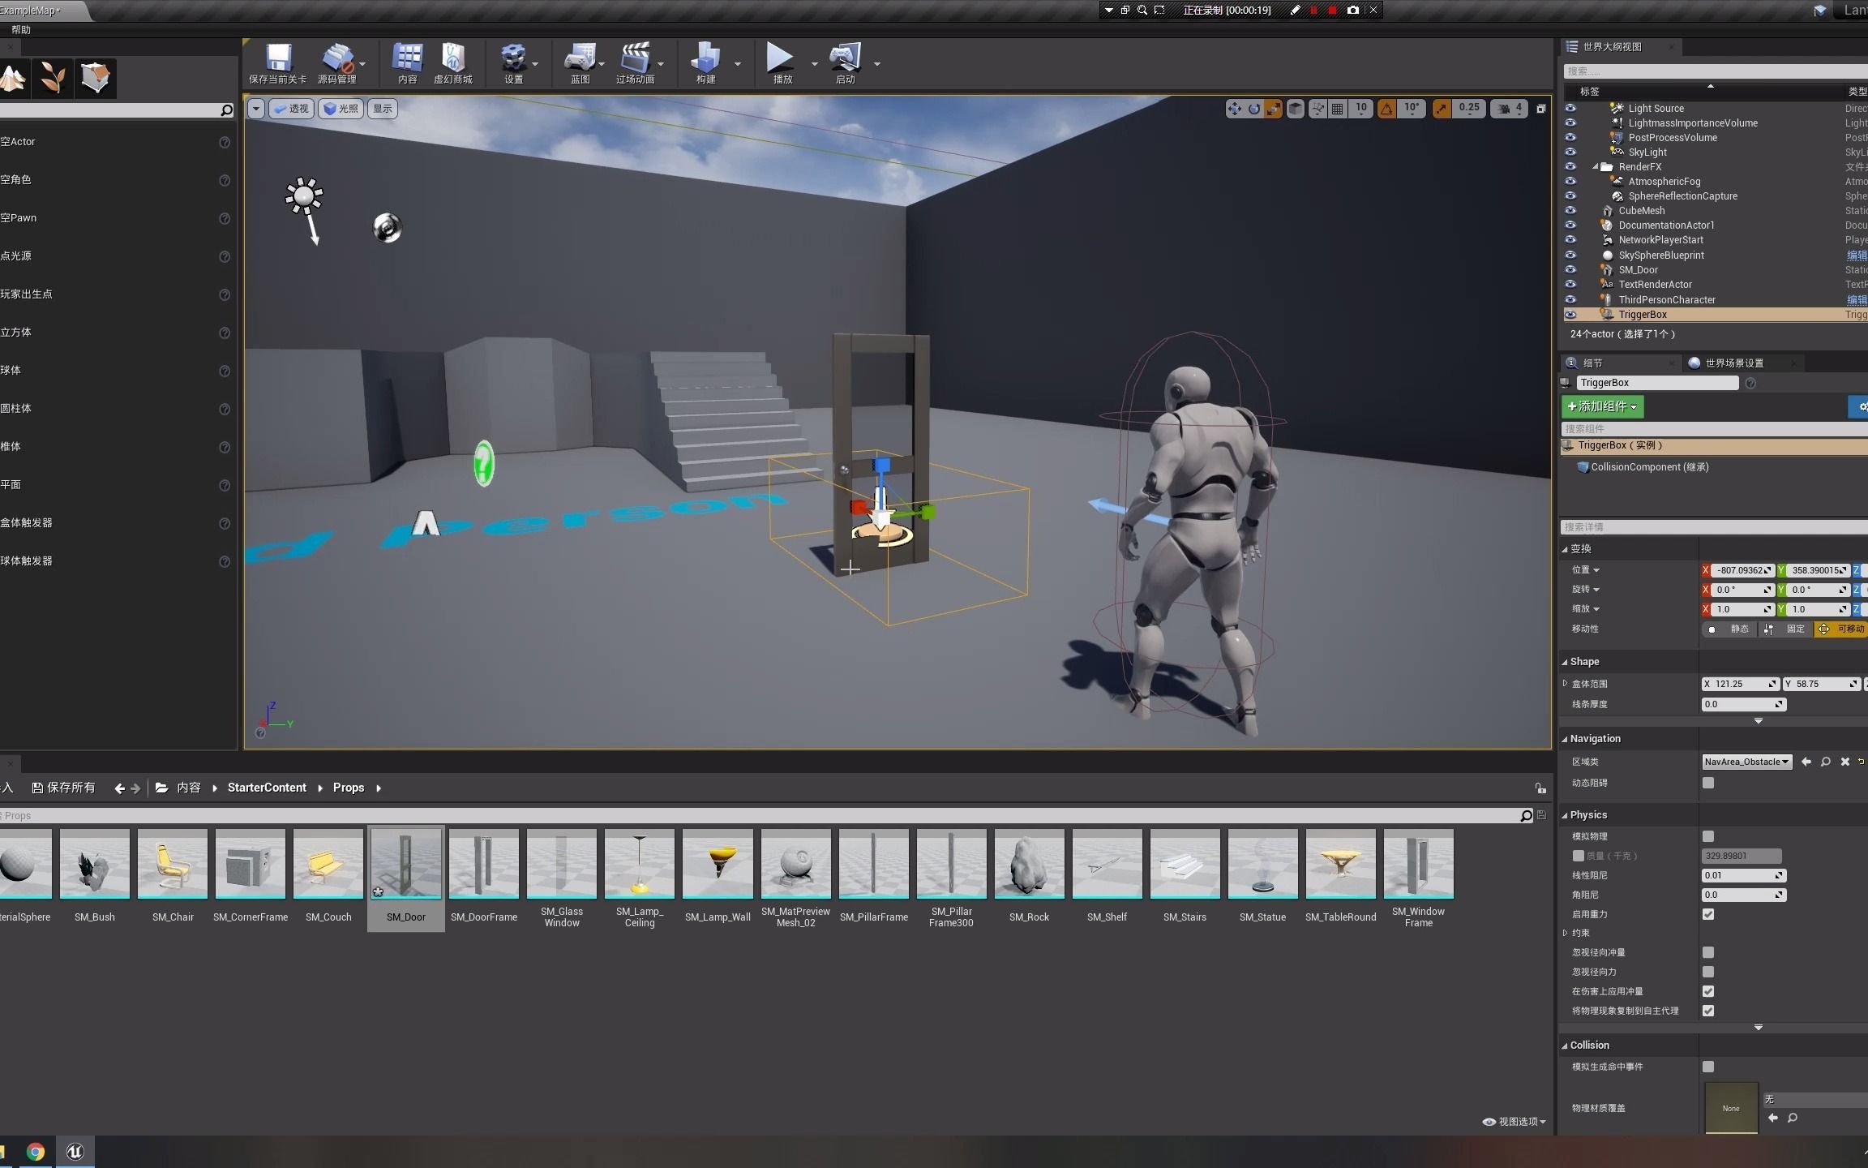Collapse the RenderFX folder in the World Outliner

(x=1596, y=166)
